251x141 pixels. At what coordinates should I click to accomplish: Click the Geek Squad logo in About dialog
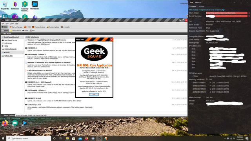click(94, 52)
